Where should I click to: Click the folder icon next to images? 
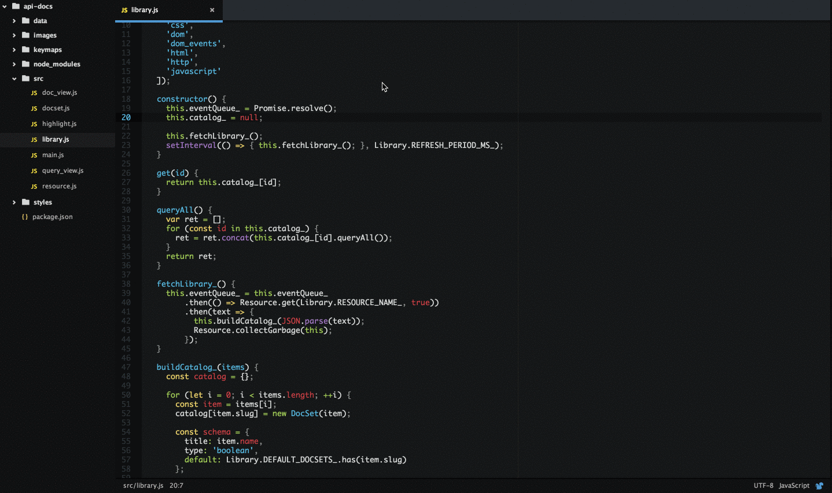pyautogui.click(x=25, y=35)
